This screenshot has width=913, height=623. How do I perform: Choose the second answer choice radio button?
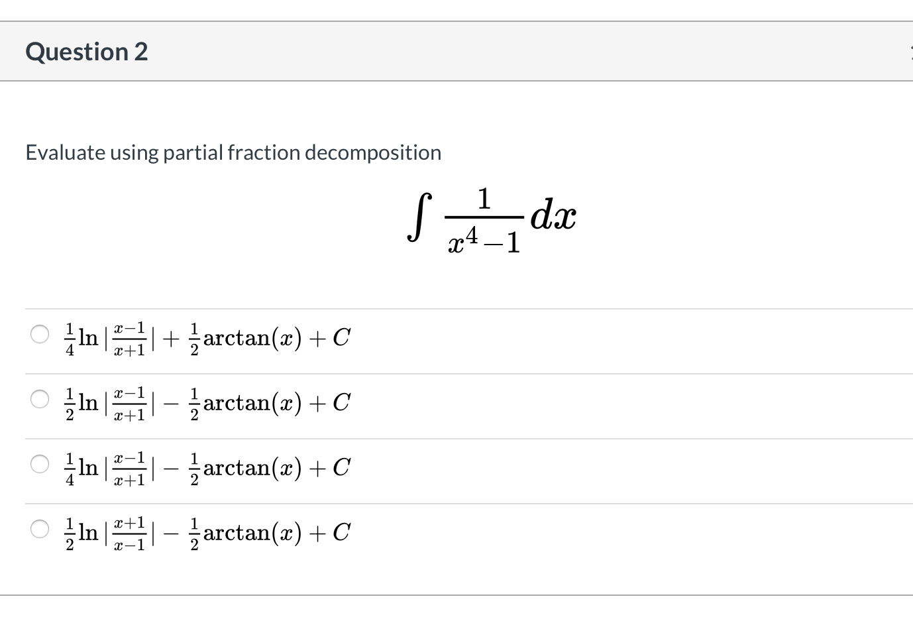coord(40,400)
